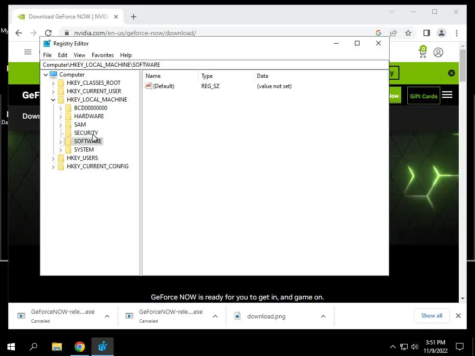Select the SAM key label

80,125
